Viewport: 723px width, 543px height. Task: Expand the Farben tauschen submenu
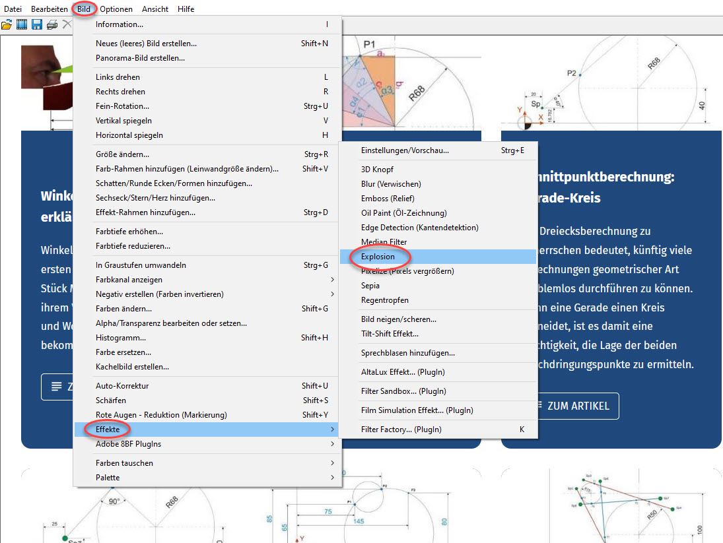(x=207, y=463)
